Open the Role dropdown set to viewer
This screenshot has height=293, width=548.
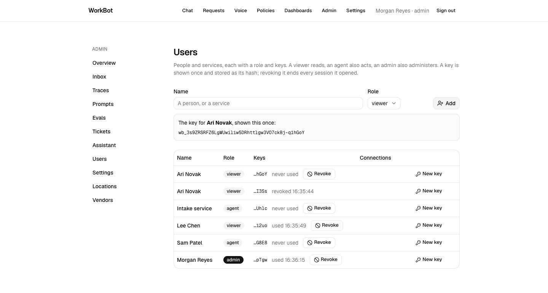coord(384,103)
